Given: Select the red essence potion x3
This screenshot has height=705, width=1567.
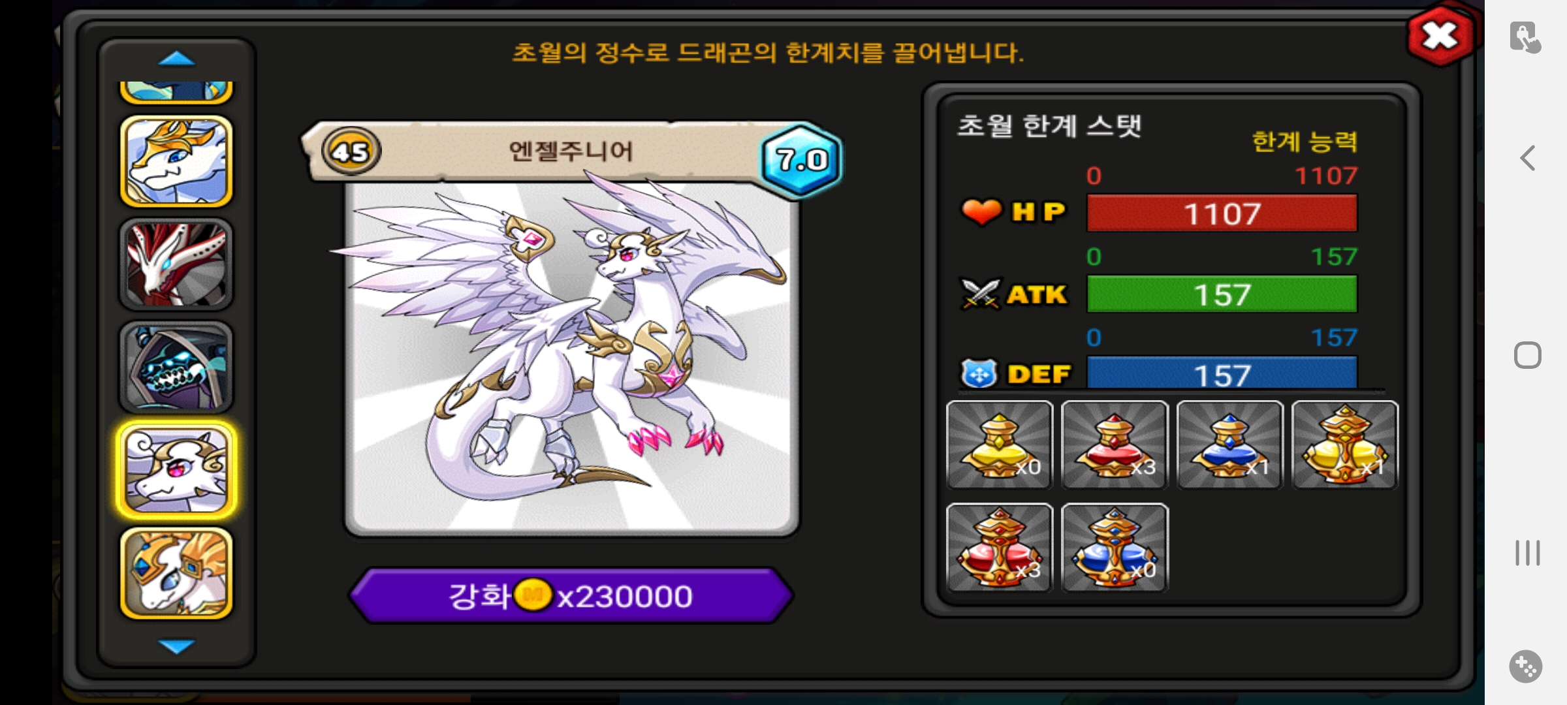Looking at the screenshot, I should pyautogui.click(x=1115, y=445).
